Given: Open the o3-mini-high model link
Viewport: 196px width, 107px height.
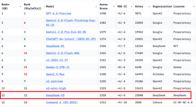Looking at the screenshot, I should (x=56, y=89).
